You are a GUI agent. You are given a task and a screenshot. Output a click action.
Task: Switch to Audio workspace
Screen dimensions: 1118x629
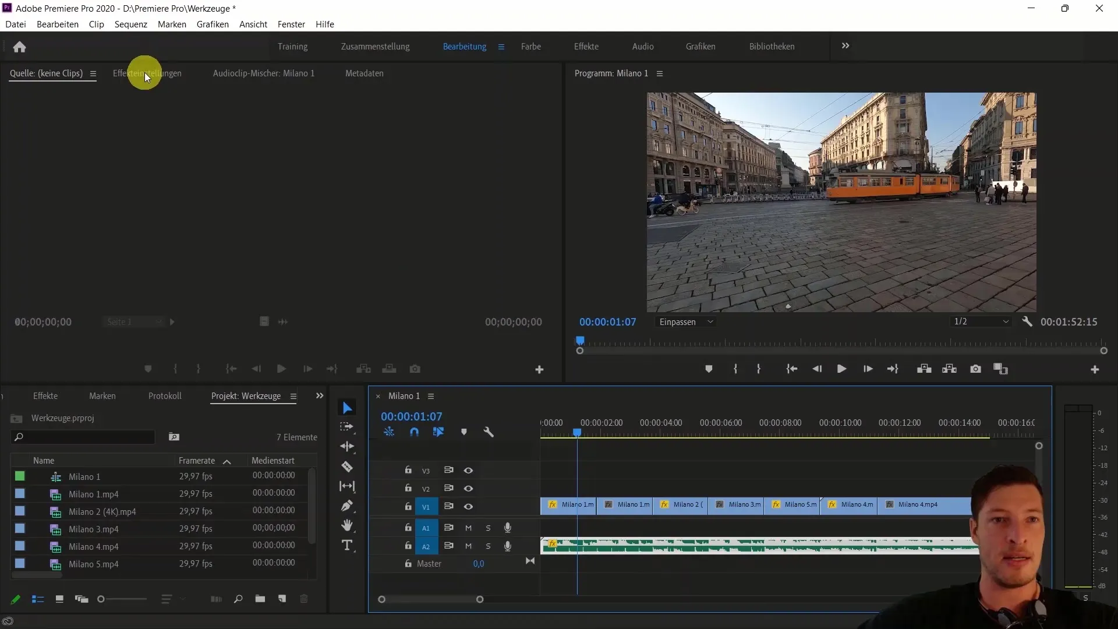(643, 47)
